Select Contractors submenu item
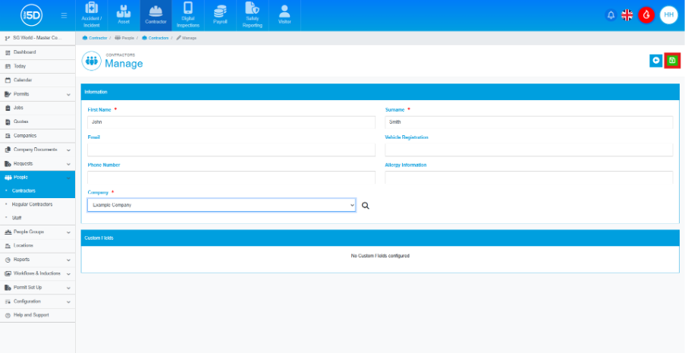The height and width of the screenshot is (353, 685). [38, 191]
